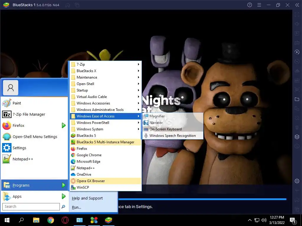The width and height of the screenshot is (302, 226).
Task: Start Narrator from the submenu
Action: (173, 123)
